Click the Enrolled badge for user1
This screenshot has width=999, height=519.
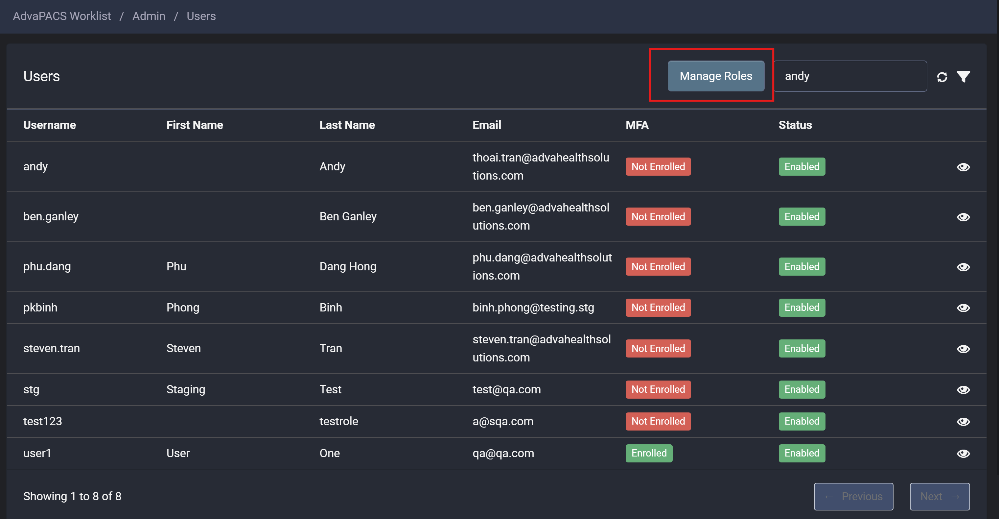649,453
